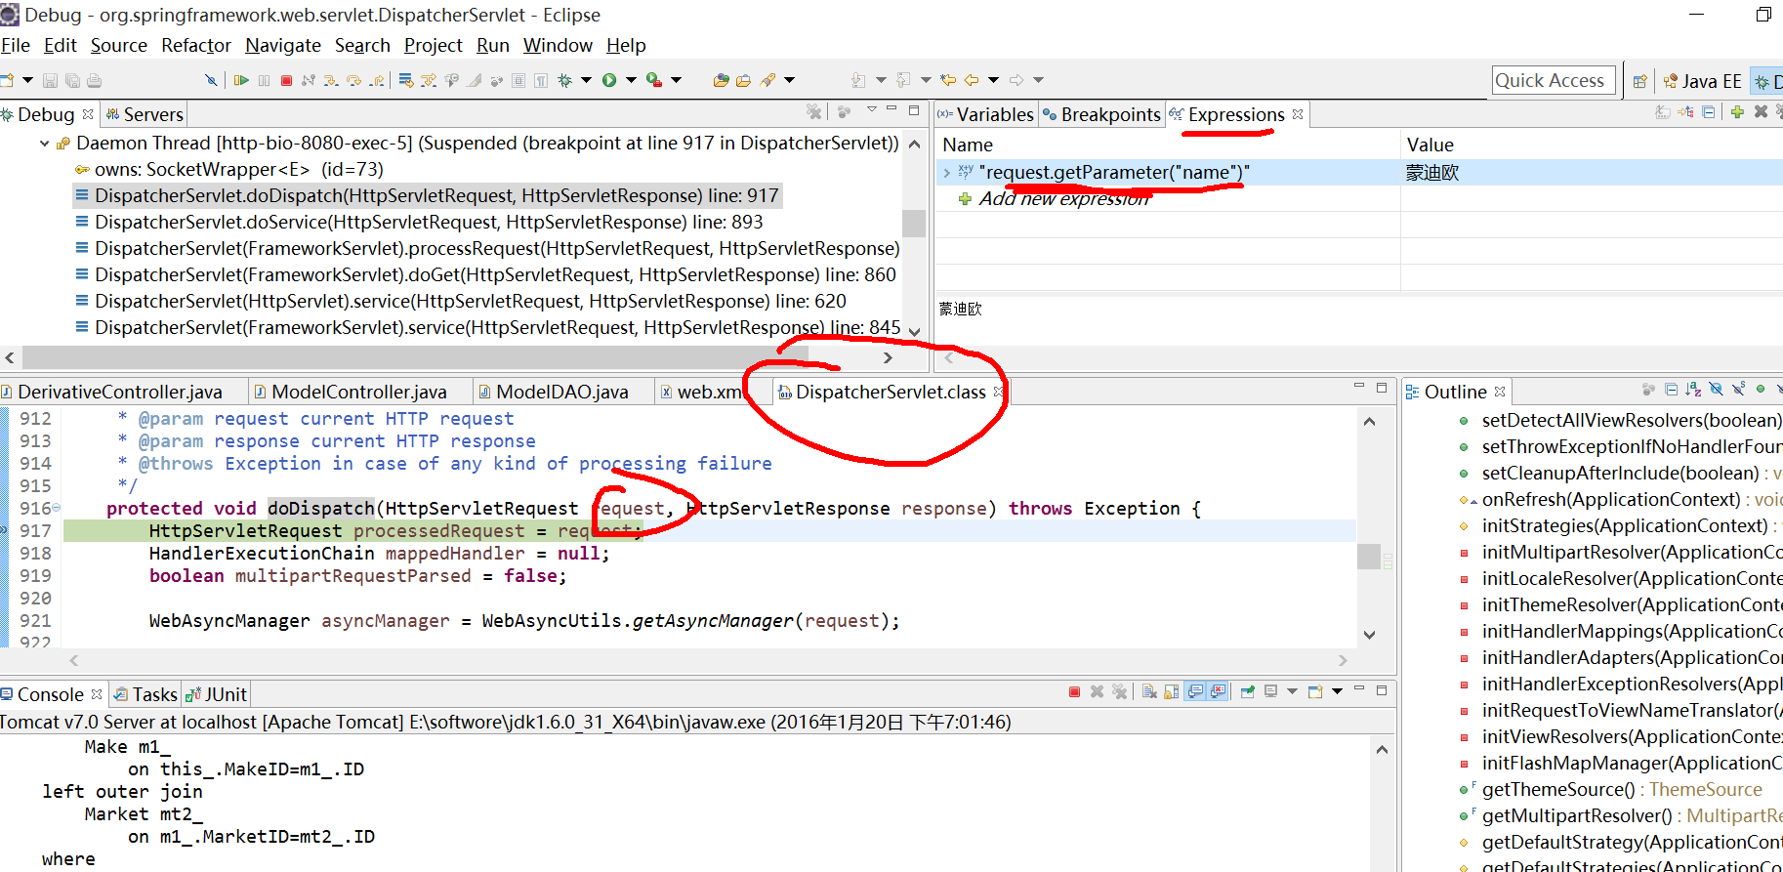
Task: Click the fold toggle at line 916
Action: [56, 508]
